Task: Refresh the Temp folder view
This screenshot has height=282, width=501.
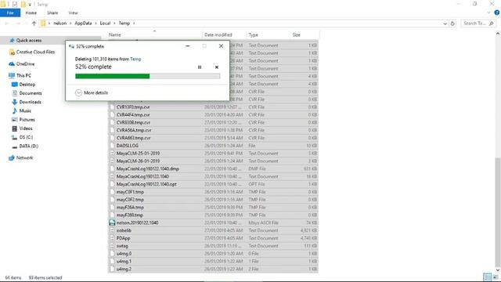Action: (x=452, y=23)
